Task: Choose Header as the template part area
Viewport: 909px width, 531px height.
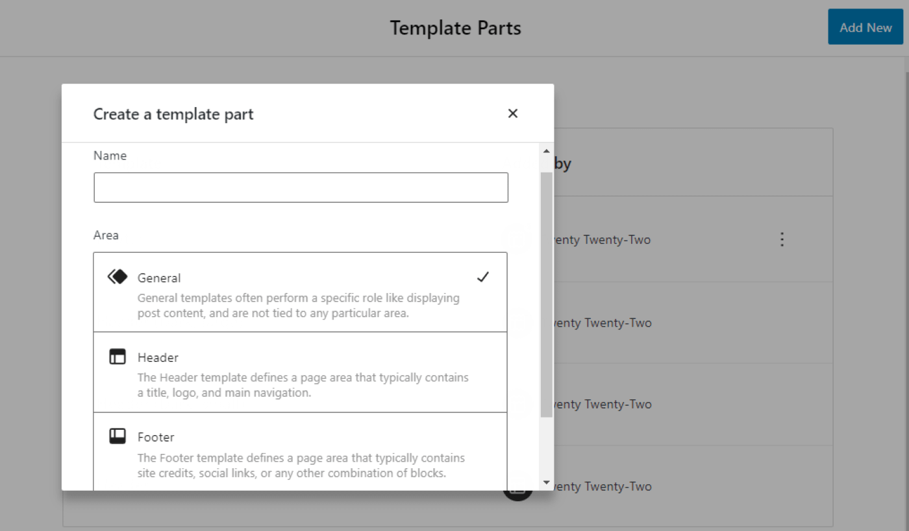Action: (x=300, y=372)
